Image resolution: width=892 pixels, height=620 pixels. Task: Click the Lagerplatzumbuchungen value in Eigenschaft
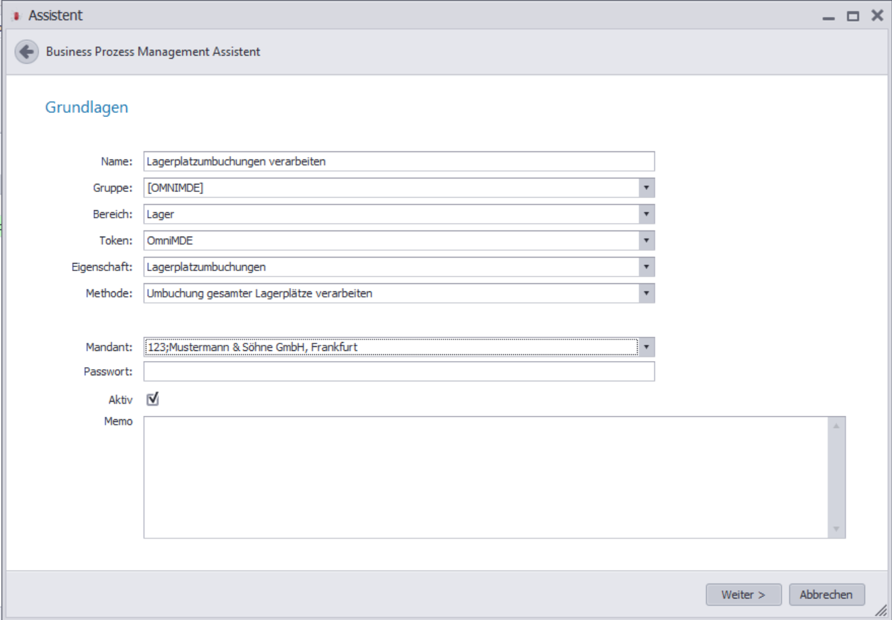(206, 267)
